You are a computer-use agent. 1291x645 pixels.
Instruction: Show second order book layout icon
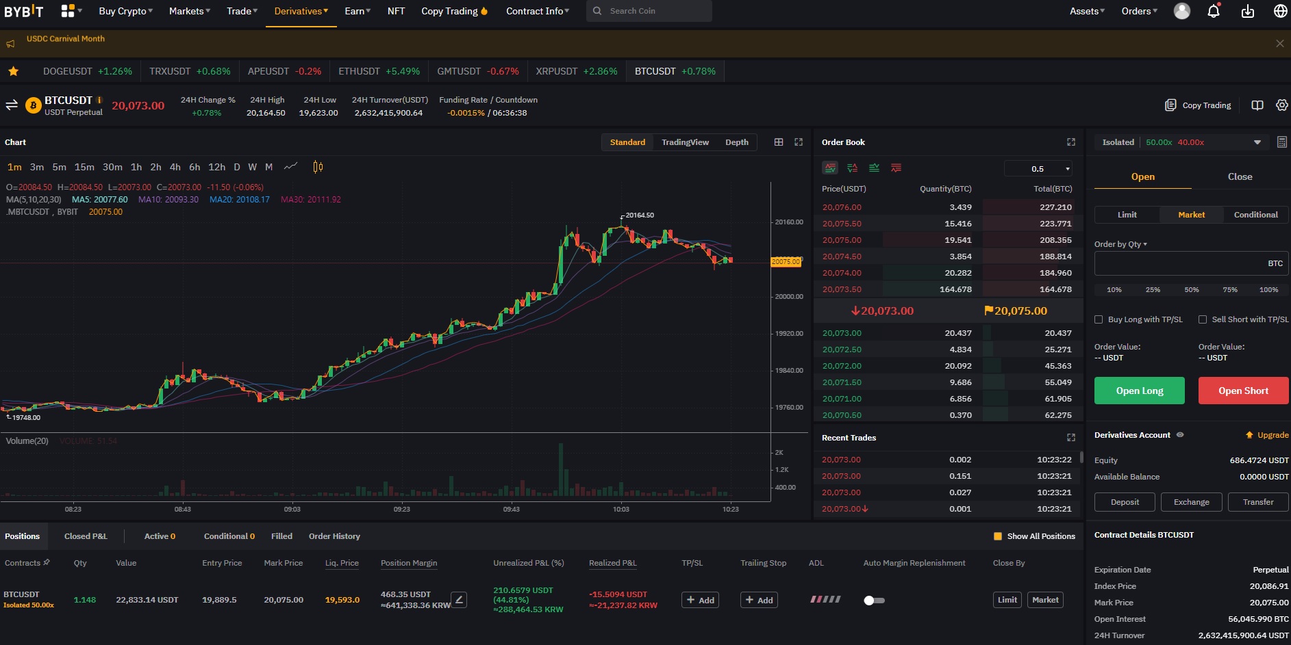[x=852, y=168]
